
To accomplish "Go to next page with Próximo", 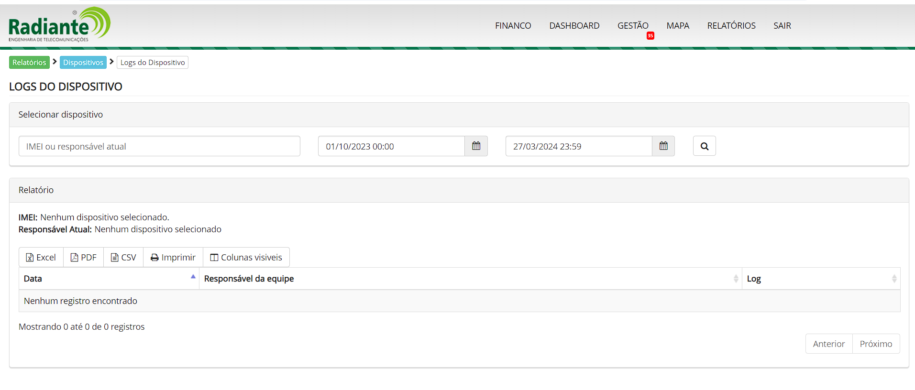I will tap(875, 344).
